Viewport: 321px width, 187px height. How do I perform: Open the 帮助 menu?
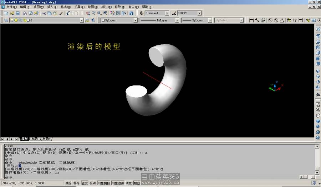click(147, 7)
